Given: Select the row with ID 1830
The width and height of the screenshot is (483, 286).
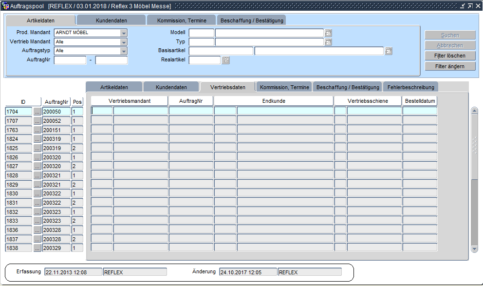Looking at the screenshot, I should 19,193.
